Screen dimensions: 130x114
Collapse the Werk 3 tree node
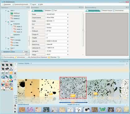6,37
